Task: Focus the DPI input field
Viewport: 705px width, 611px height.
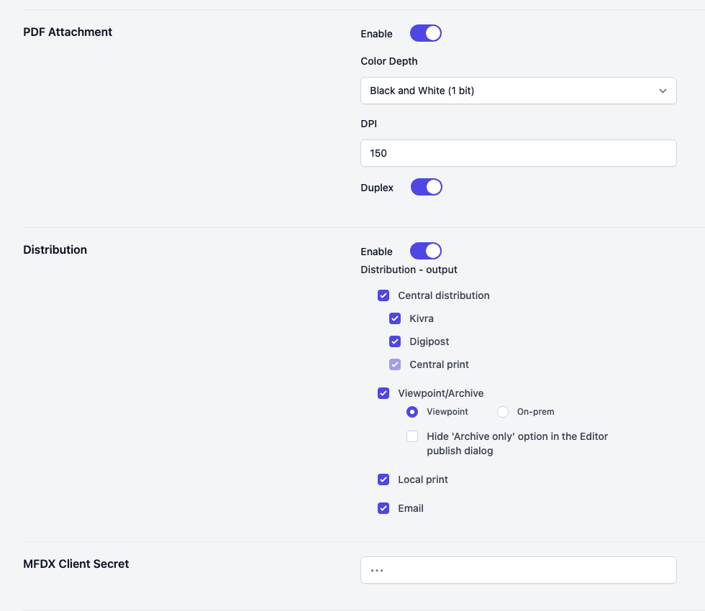Action: tap(519, 153)
